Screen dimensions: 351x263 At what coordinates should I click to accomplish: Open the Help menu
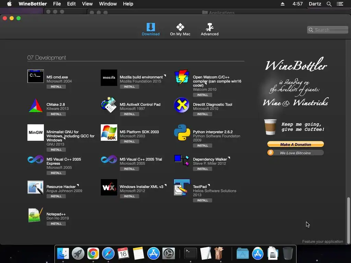coord(128,4)
